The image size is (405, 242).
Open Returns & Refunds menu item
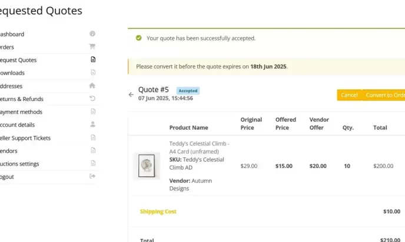click(x=21, y=99)
